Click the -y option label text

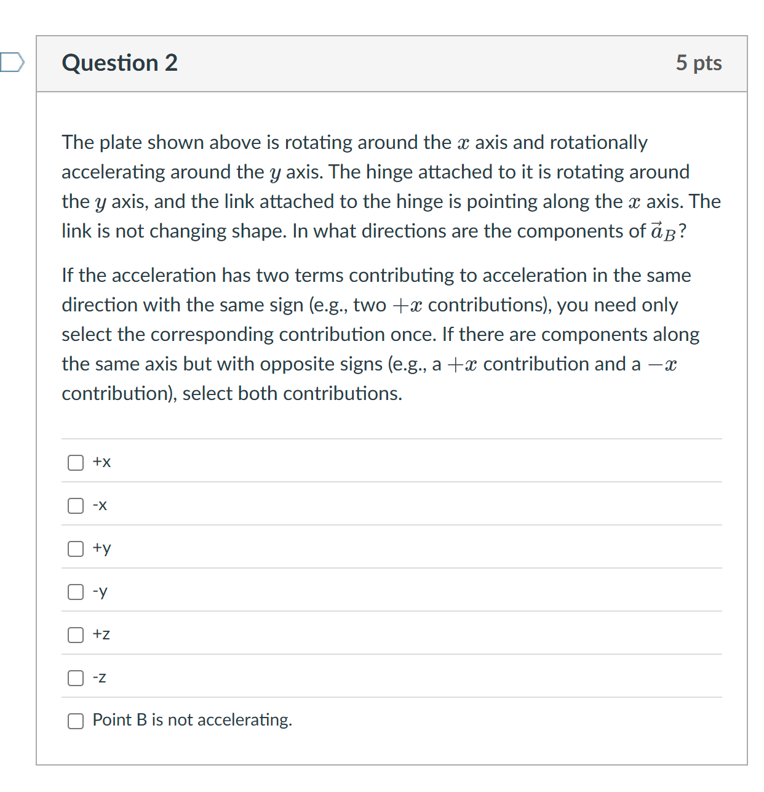click(x=100, y=591)
